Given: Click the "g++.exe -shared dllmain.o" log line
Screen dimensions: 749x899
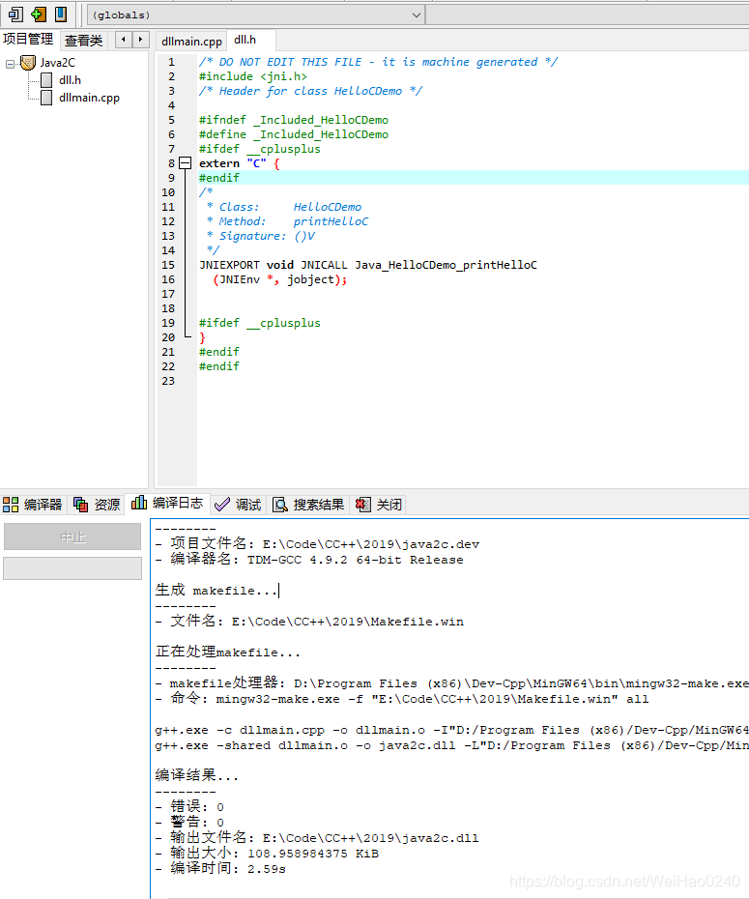Looking at the screenshot, I should click(451, 745).
